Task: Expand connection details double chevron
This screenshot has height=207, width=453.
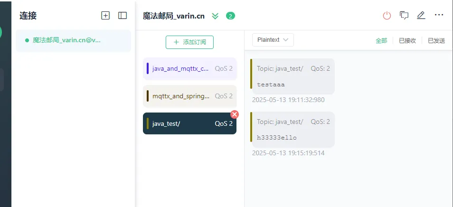Action: coord(215,16)
